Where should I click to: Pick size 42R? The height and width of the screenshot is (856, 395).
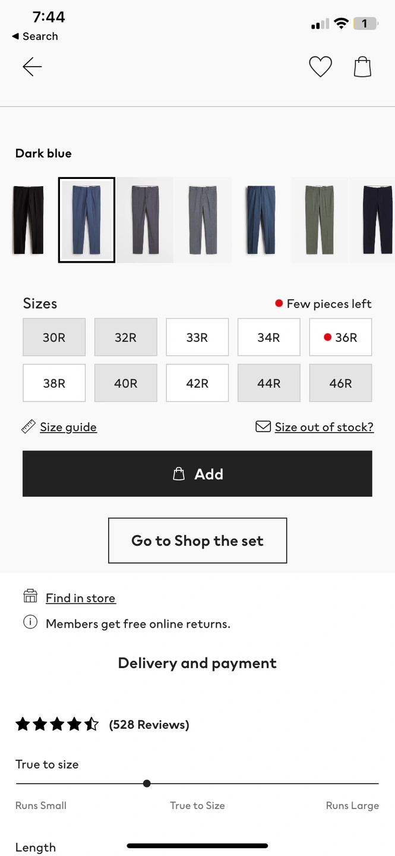[197, 383]
